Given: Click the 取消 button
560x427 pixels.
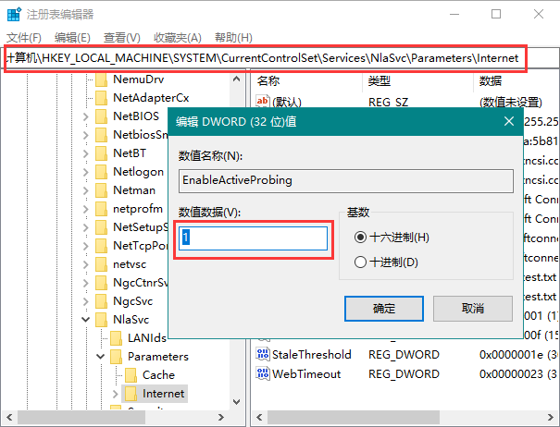Looking at the screenshot, I should 473,308.
